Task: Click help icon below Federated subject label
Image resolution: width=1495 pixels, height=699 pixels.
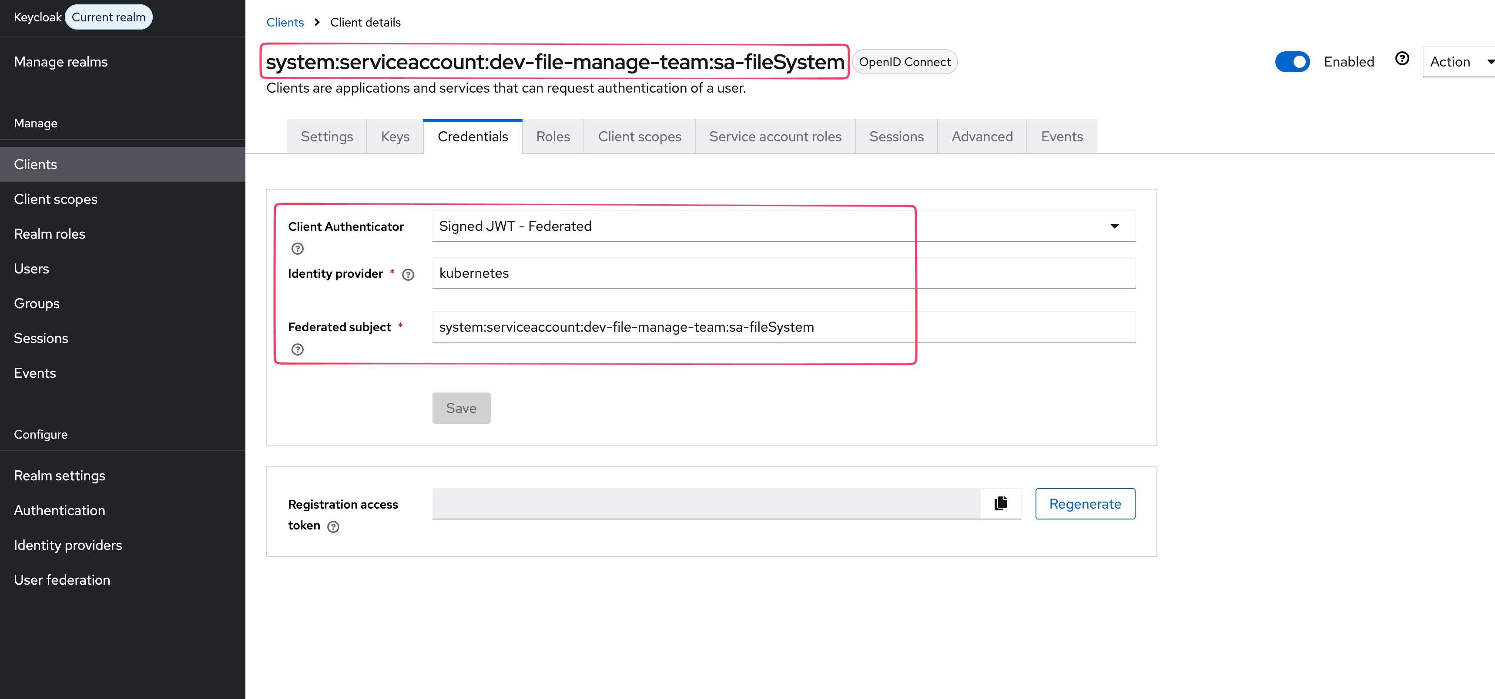Action: coord(297,349)
